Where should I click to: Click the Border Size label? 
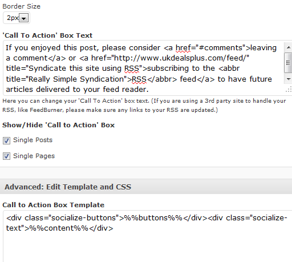pos(22,6)
